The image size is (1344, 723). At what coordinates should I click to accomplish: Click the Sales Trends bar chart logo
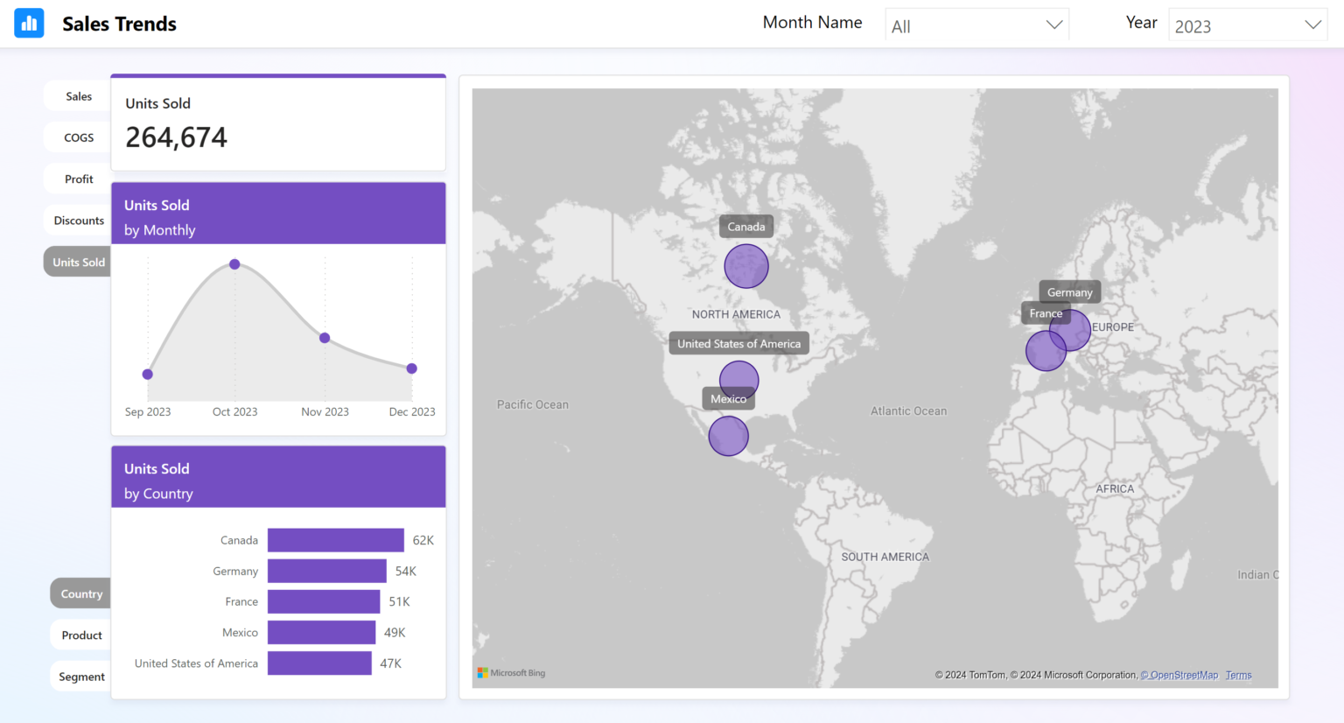click(x=29, y=23)
